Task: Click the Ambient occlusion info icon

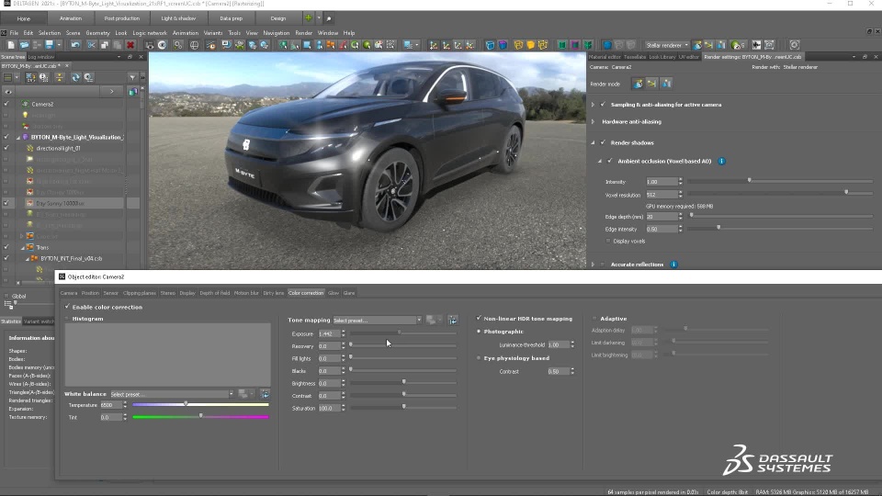Action: click(x=721, y=161)
